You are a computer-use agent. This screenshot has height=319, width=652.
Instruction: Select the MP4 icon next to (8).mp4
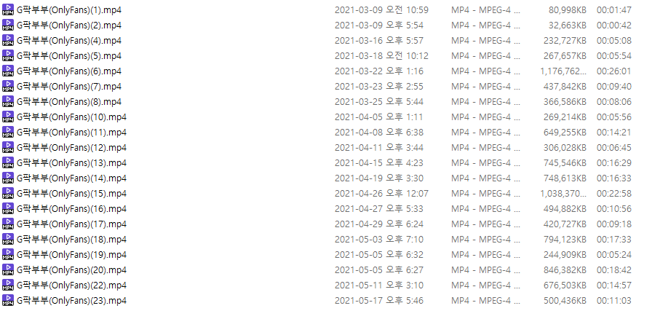point(8,101)
